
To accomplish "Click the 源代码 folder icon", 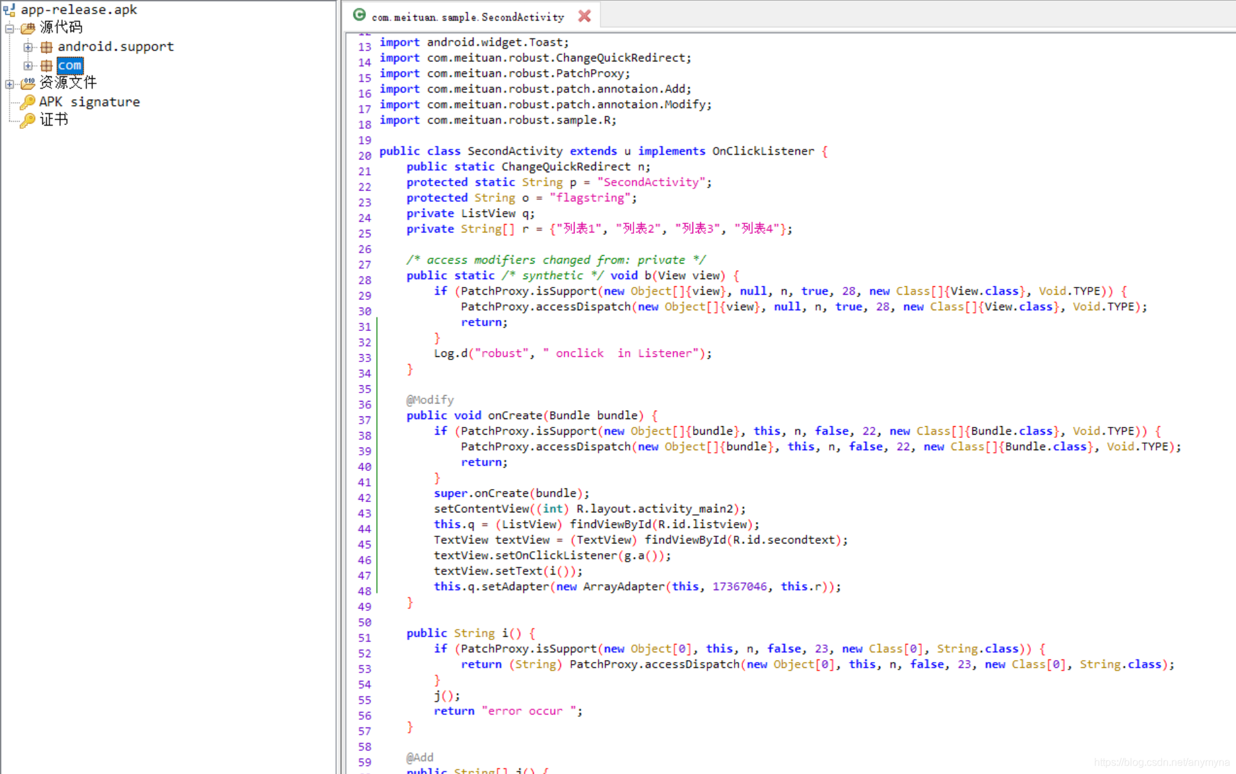I will (x=27, y=28).
